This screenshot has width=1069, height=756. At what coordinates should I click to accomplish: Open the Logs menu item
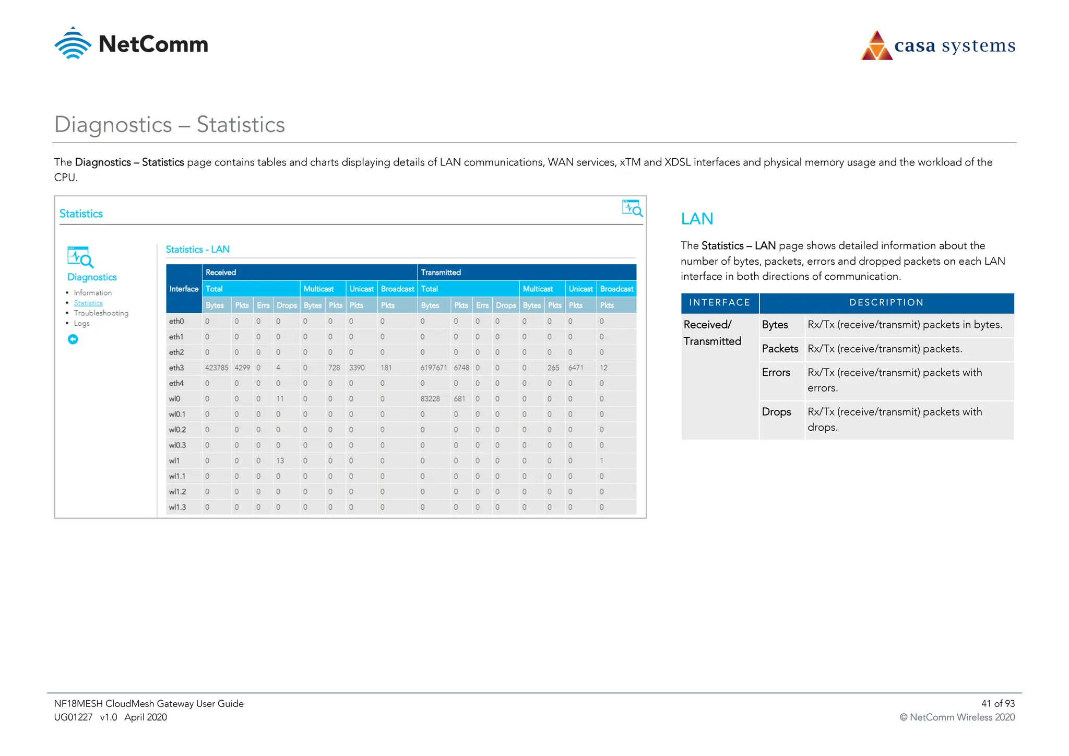pyautogui.click(x=81, y=323)
